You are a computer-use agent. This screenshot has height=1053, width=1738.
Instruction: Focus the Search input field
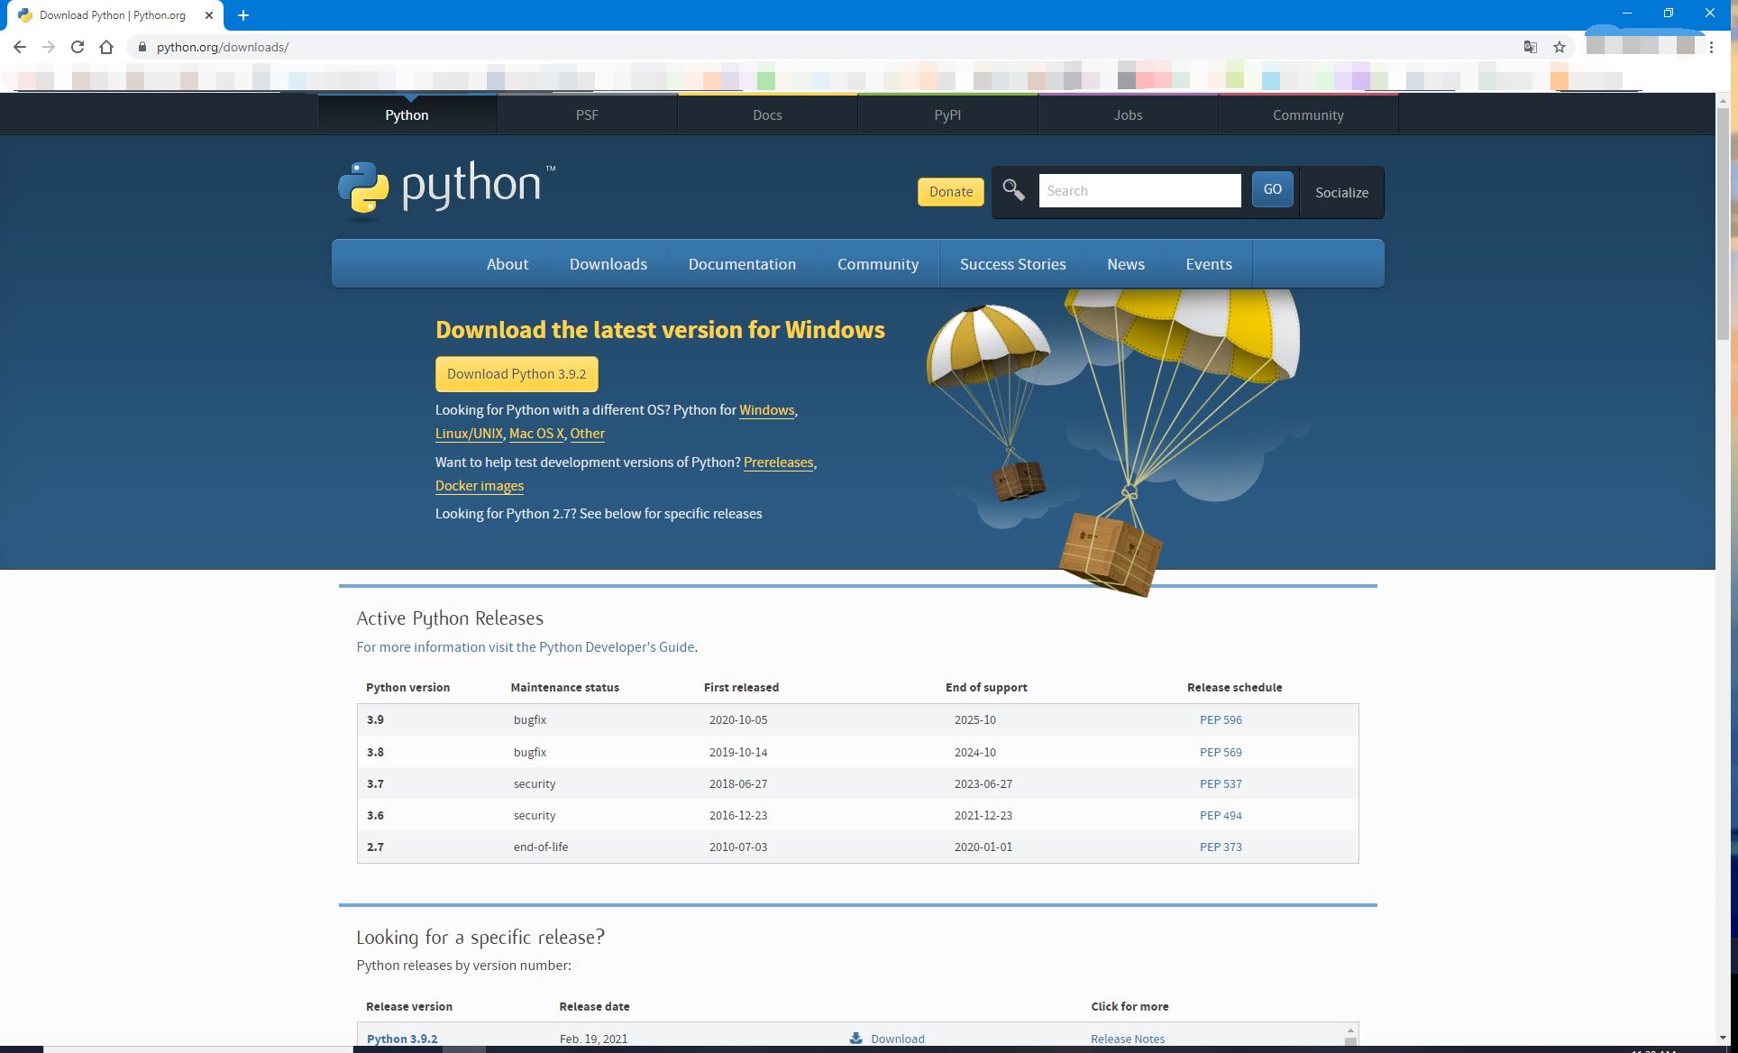coord(1139,190)
